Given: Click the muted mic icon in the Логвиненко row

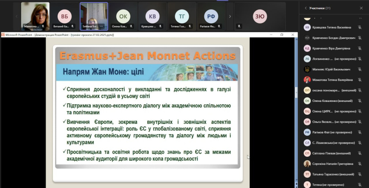Looking at the screenshot, I should click(360, 59).
